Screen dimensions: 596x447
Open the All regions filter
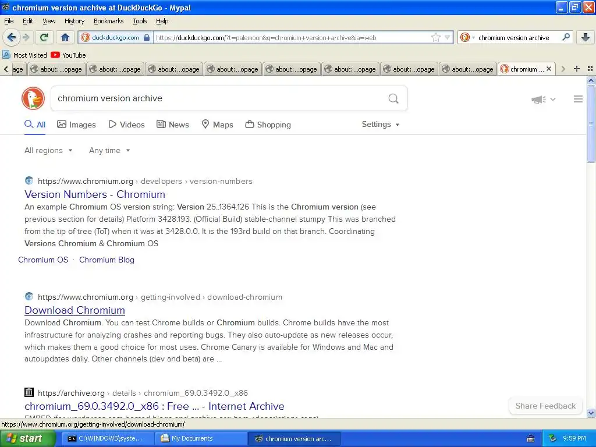point(48,151)
